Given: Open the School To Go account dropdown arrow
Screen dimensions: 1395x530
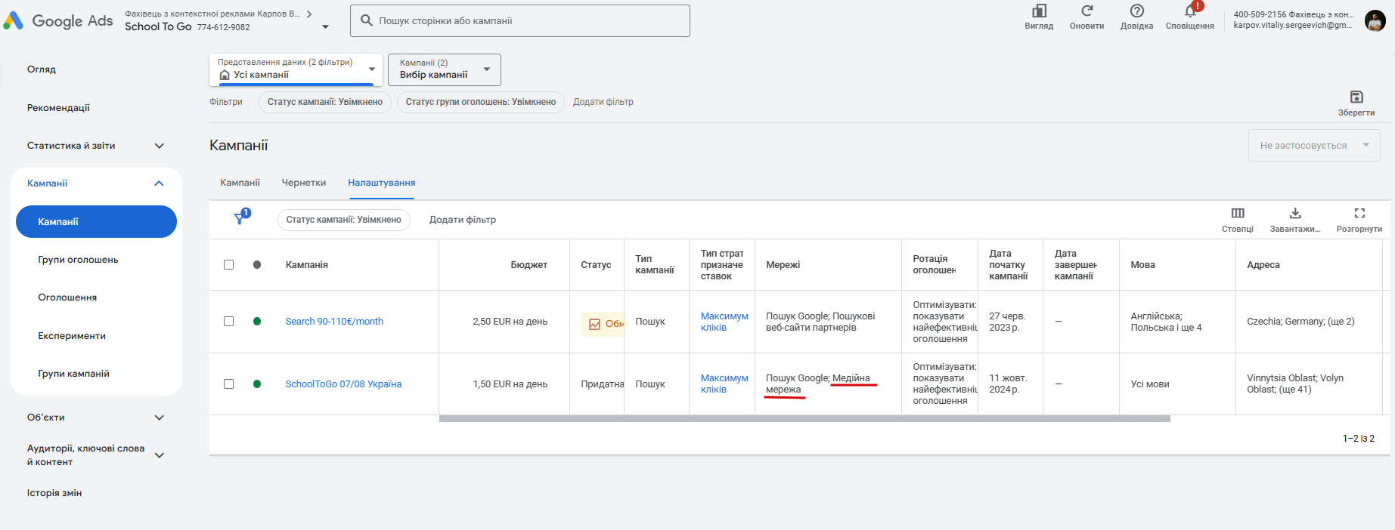Looking at the screenshot, I should (x=326, y=27).
